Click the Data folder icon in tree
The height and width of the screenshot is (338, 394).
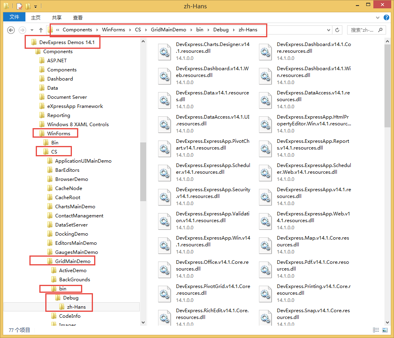42,88
